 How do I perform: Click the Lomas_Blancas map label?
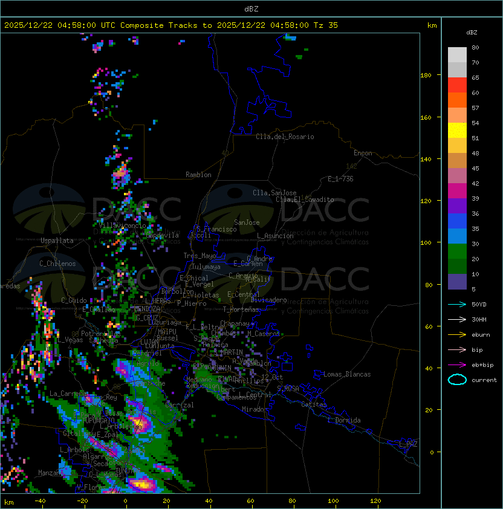347,374
